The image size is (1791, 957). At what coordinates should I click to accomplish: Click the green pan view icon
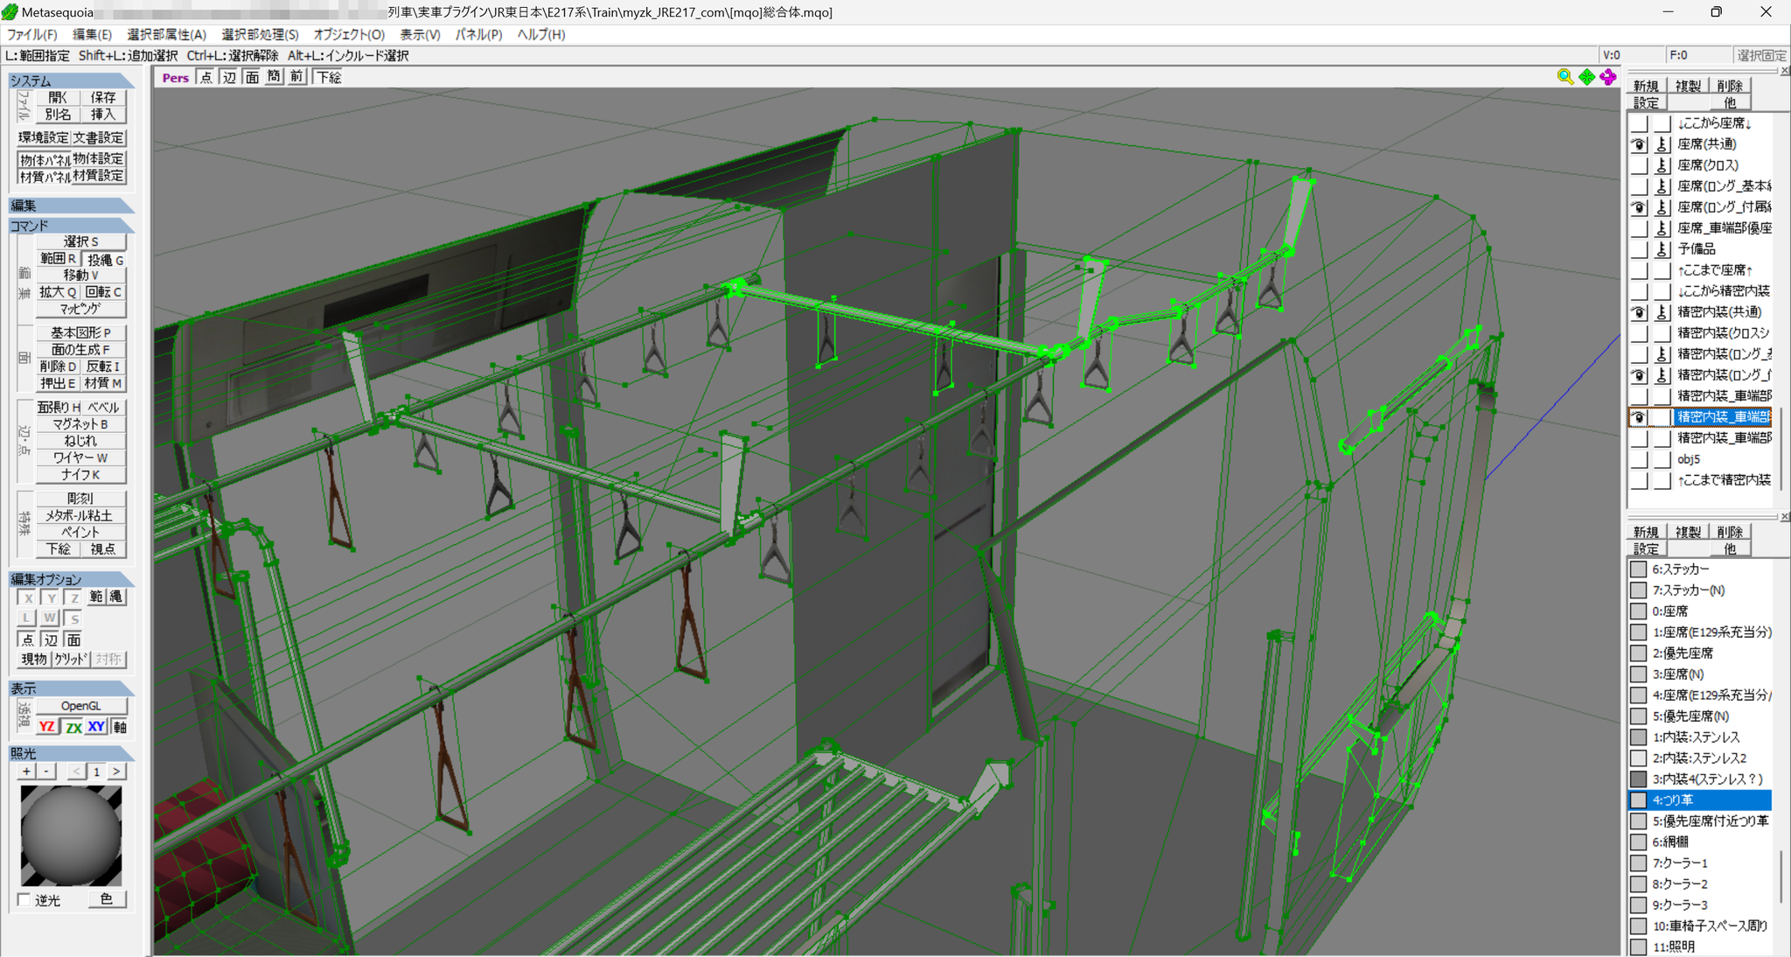(x=1587, y=77)
